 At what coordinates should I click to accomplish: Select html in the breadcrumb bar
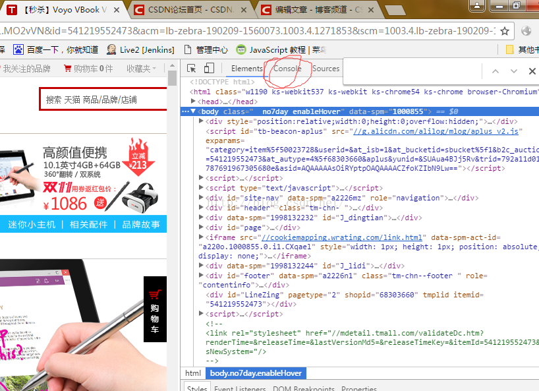[193, 373]
